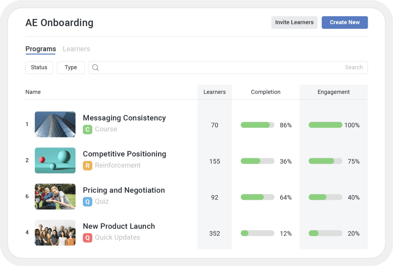Focus the programs search input field
This screenshot has width=393, height=266.
tap(223, 68)
